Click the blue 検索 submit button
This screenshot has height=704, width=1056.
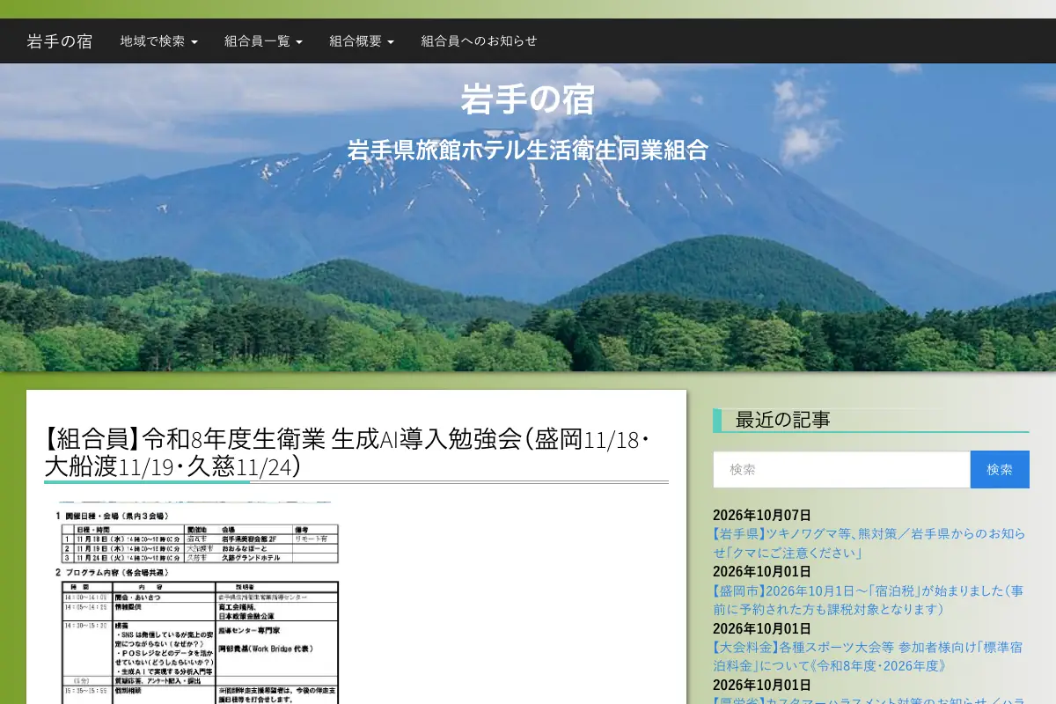pos(1000,470)
